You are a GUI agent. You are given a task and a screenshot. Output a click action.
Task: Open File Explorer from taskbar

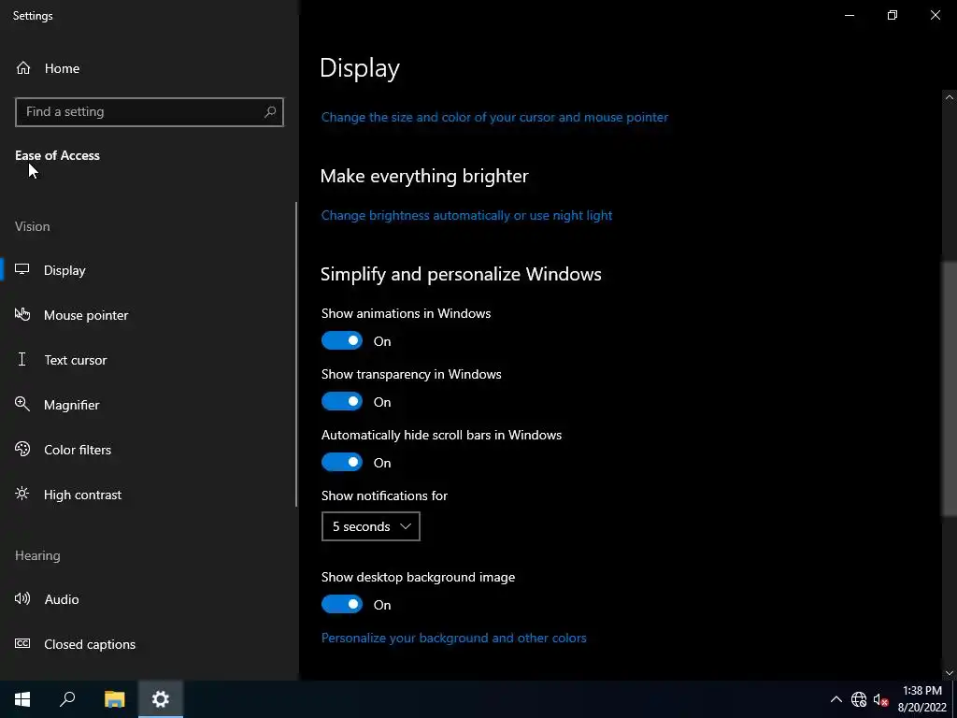coord(114,699)
